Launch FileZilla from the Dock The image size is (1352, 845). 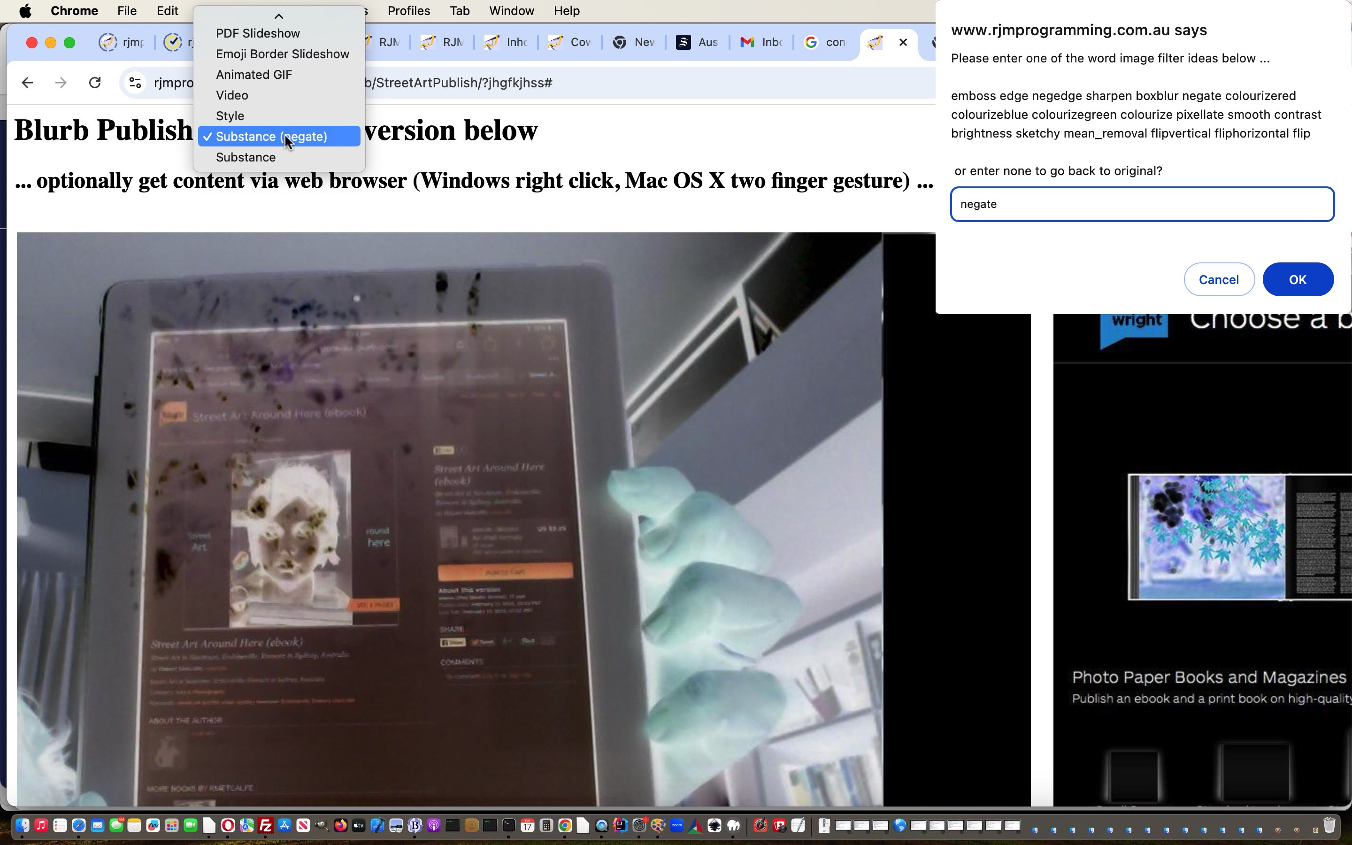(265, 825)
